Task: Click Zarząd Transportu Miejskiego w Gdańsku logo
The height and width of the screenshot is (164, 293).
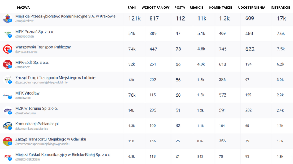Action: [7, 141]
